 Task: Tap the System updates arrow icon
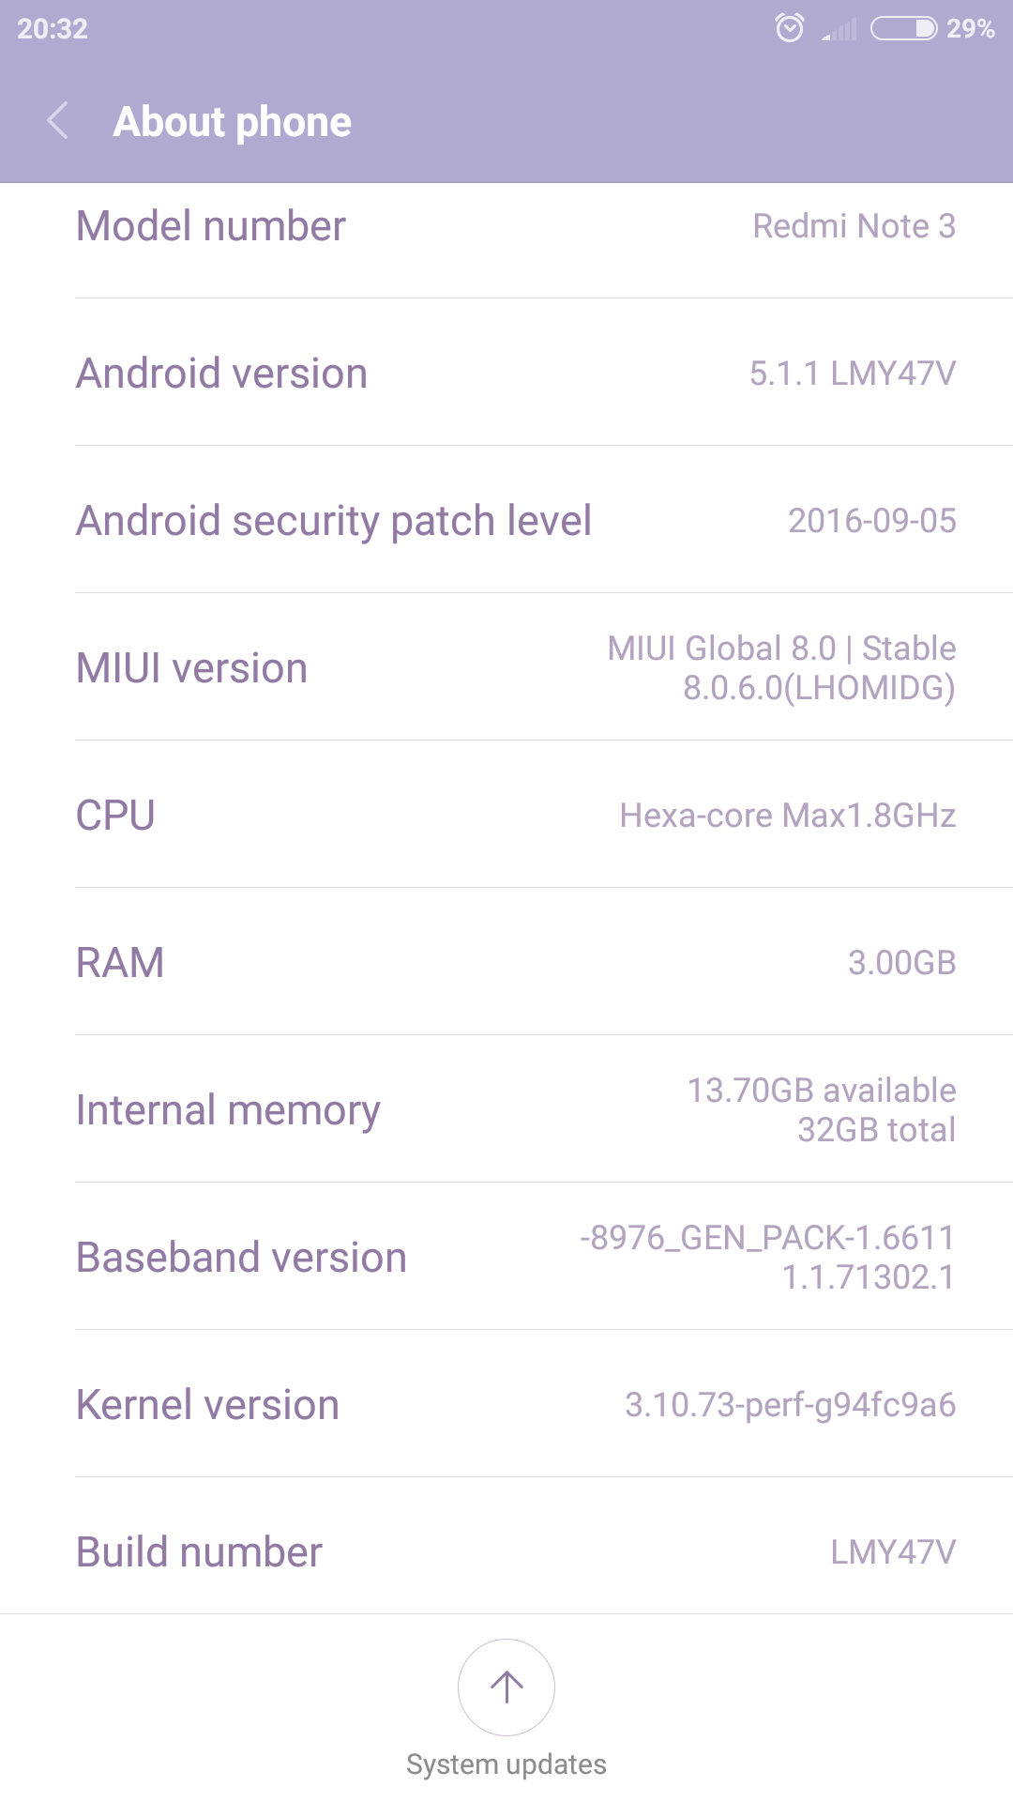click(x=506, y=1687)
